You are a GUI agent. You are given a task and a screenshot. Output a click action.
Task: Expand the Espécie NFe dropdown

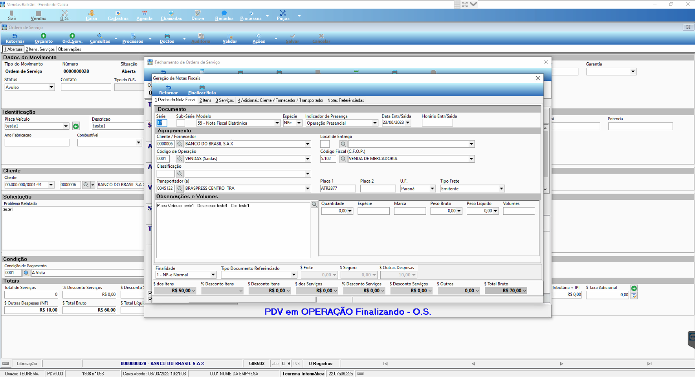(x=299, y=123)
